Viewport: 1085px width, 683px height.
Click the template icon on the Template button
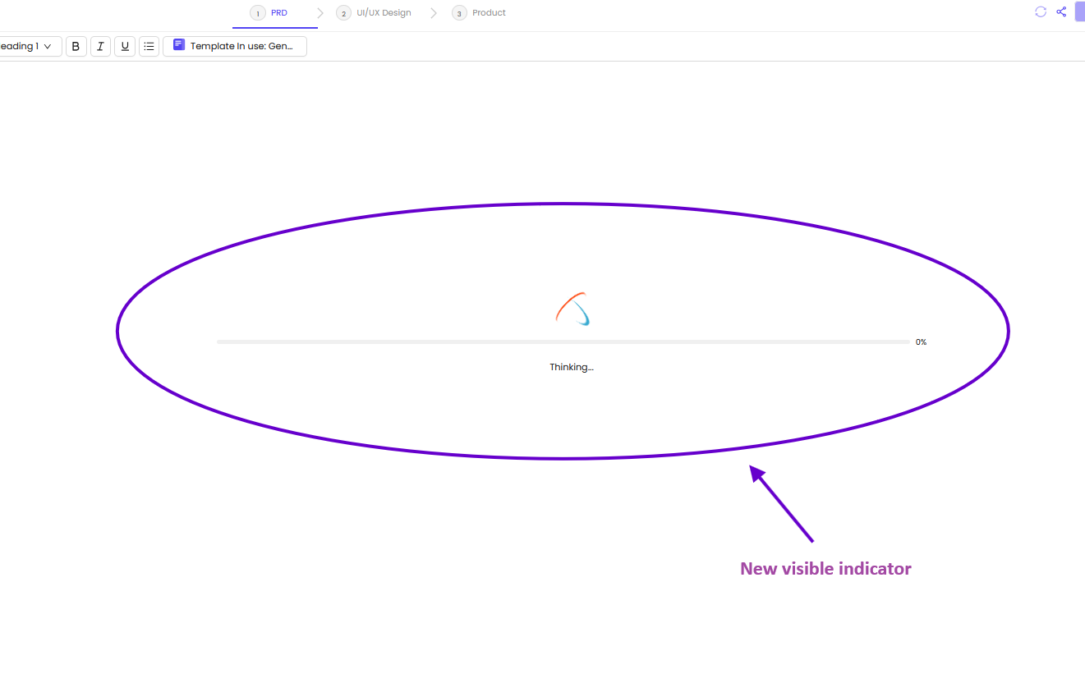pos(179,45)
